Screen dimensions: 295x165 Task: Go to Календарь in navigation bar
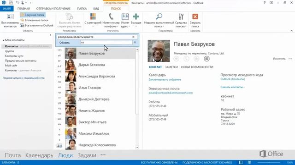[39, 155]
